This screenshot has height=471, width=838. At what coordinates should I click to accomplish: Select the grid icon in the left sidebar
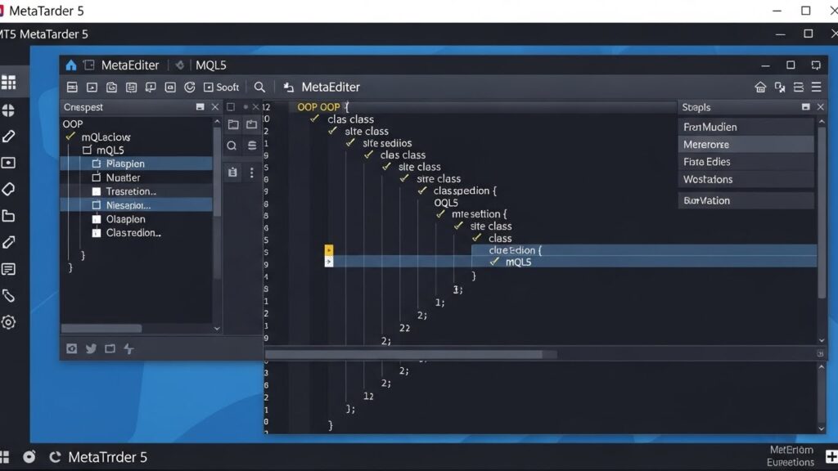(11, 81)
